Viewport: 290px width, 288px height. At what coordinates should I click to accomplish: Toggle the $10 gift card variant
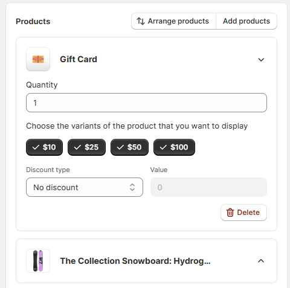[44, 147]
